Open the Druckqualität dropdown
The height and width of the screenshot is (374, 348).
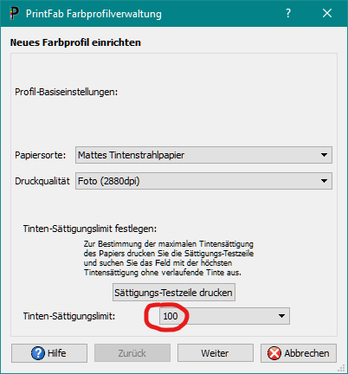(203, 181)
